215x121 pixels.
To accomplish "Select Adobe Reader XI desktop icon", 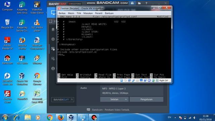I will [x=7, y=43].
